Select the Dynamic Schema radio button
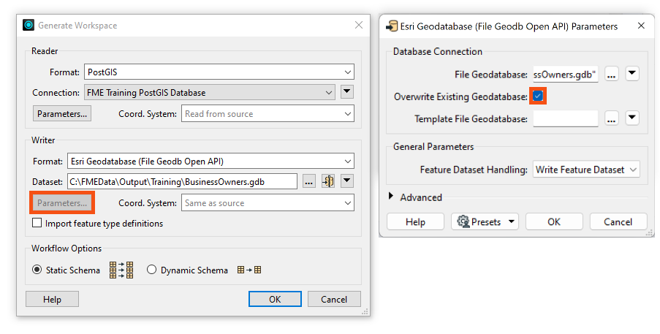The height and width of the screenshot is (334, 660). pyautogui.click(x=151, y=270)
